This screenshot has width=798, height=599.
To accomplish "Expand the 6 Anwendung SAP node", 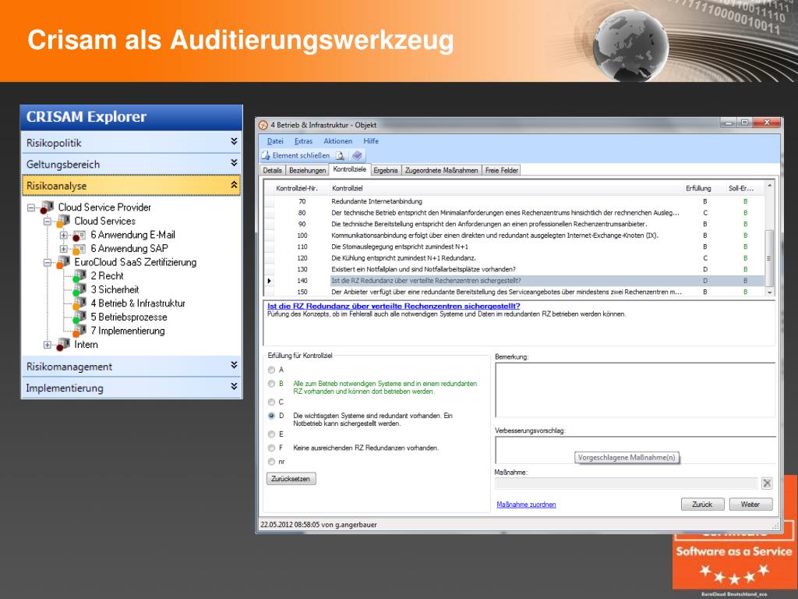I will coord(64,249).
